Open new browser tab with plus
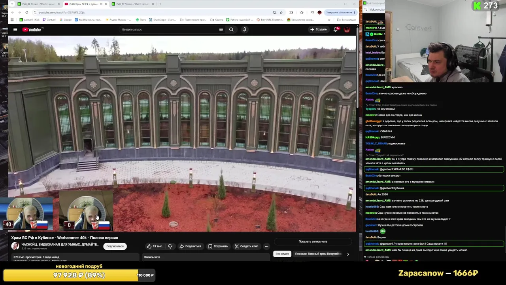Image resolution: width=506 pixels, height=285 pixels. (160, 4)
